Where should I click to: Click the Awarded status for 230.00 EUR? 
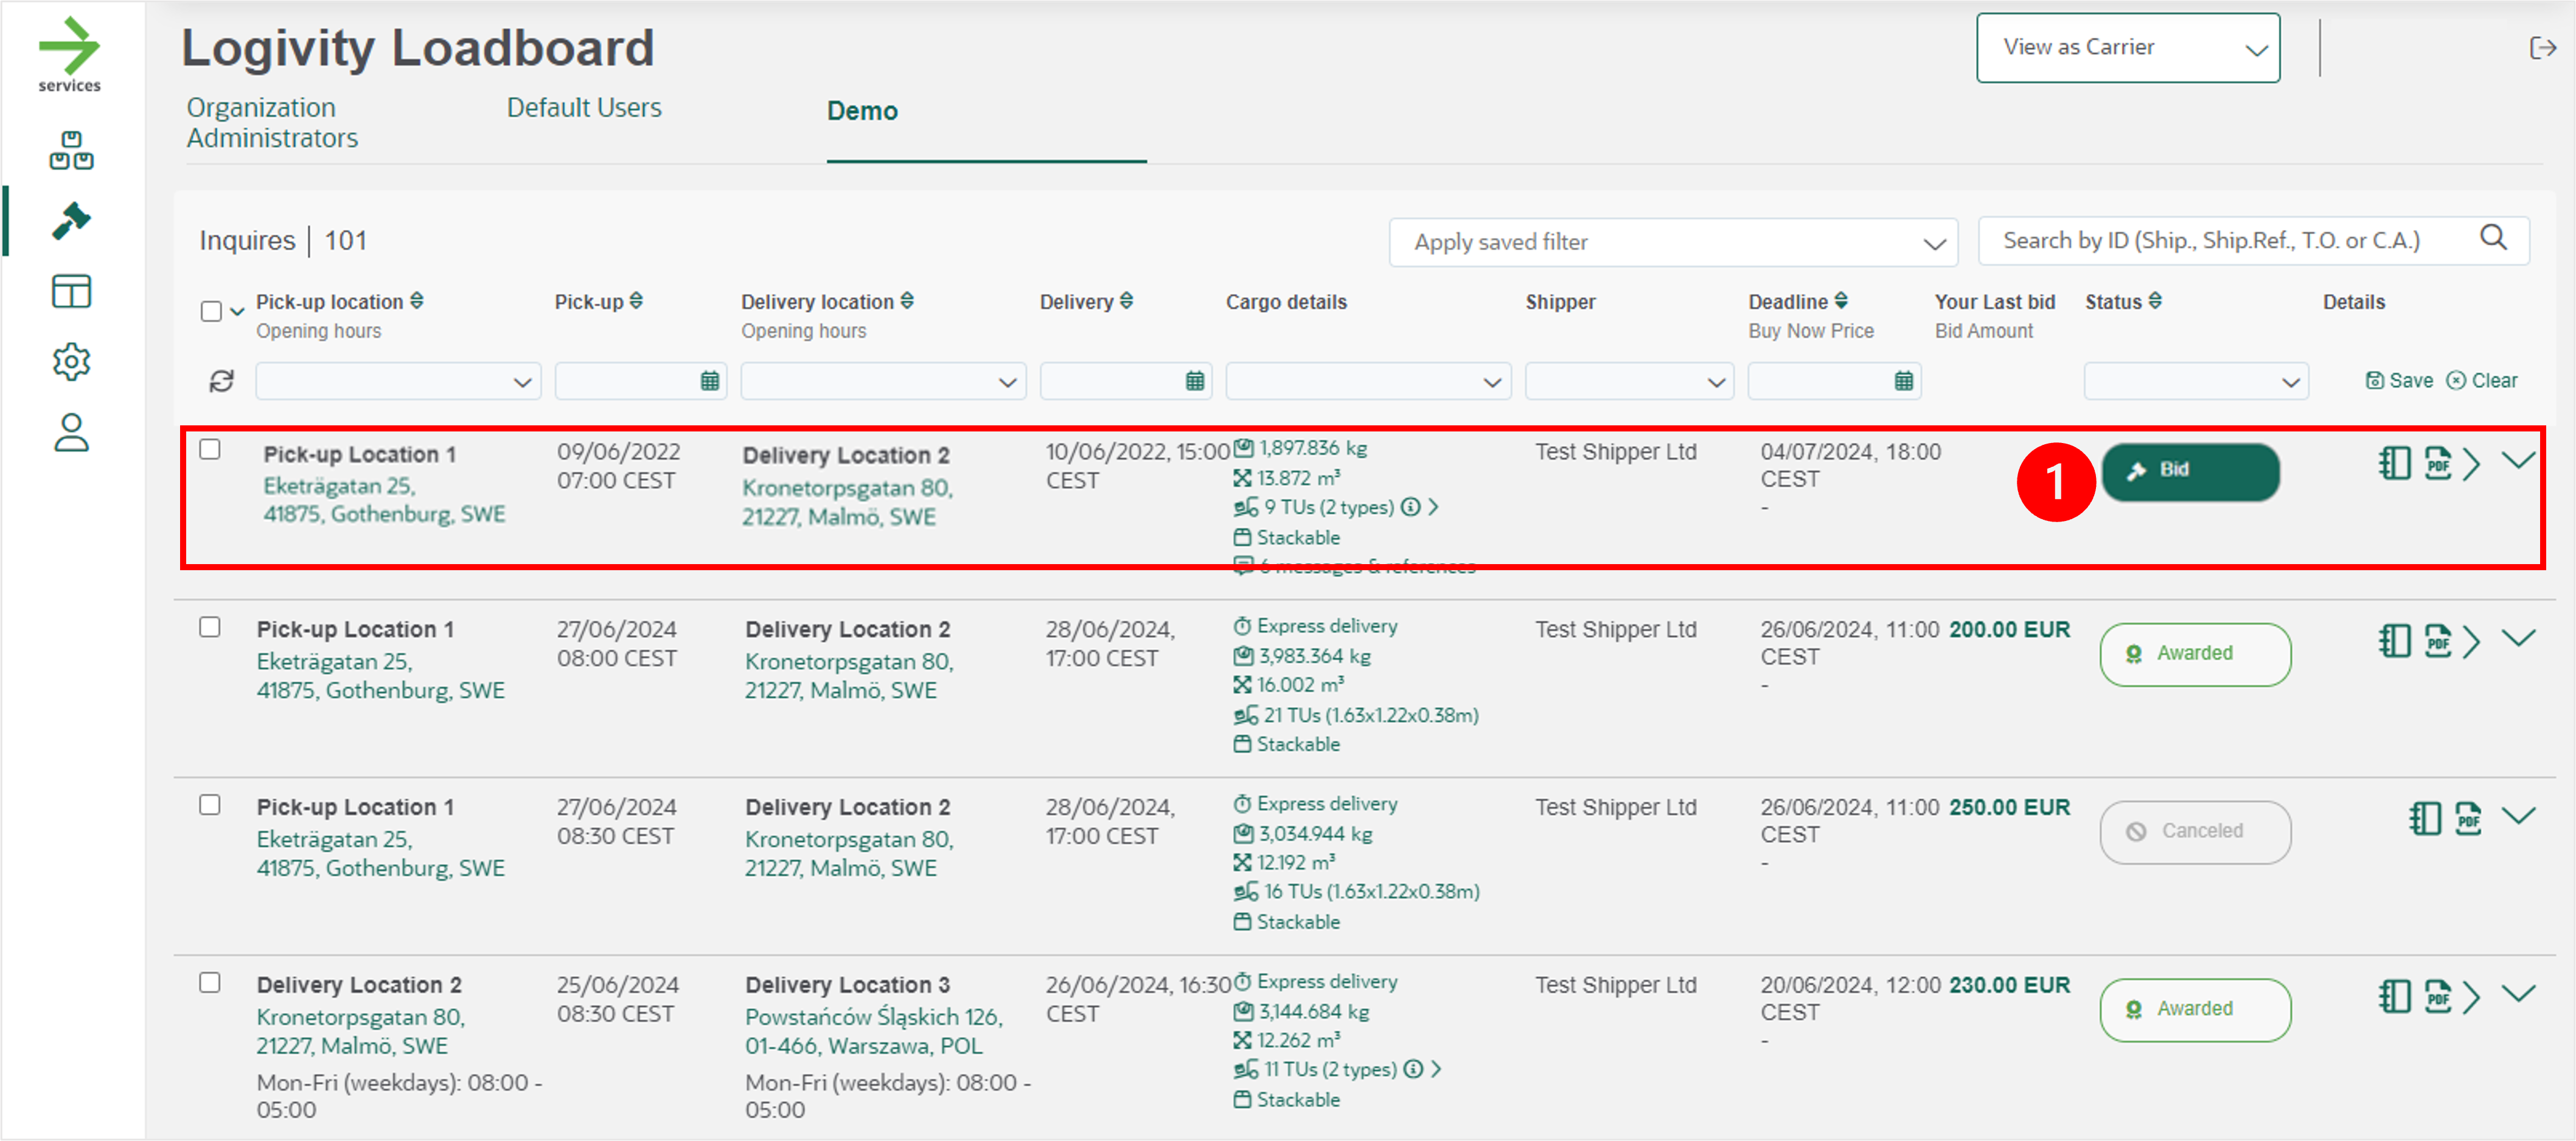coord(2195,1010)
